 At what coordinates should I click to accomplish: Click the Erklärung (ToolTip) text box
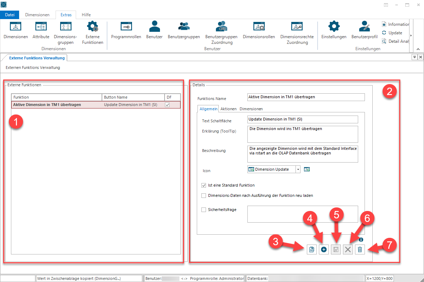[303, 134]
